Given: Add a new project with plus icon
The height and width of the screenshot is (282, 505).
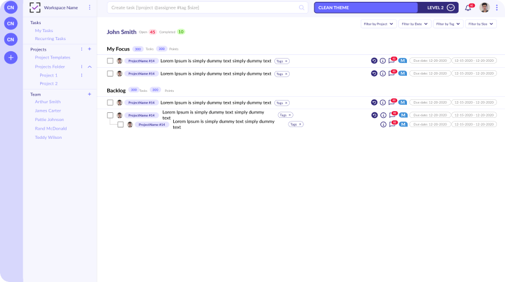Looking at the screenshot, I should 89,49.
